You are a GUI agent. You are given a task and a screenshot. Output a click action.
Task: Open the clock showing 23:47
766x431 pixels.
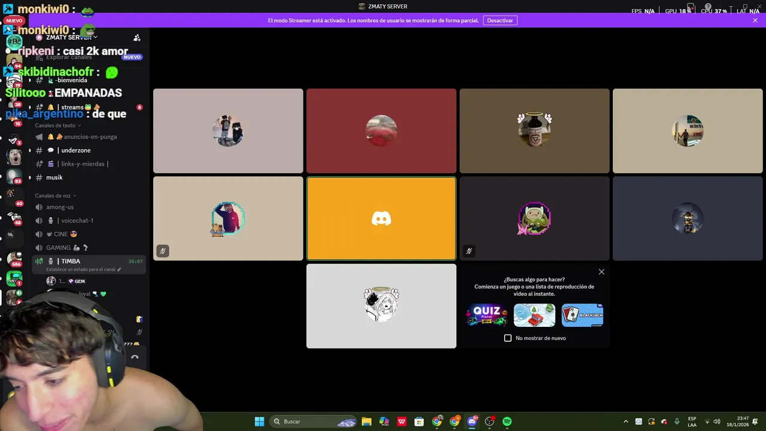(737, 421)
